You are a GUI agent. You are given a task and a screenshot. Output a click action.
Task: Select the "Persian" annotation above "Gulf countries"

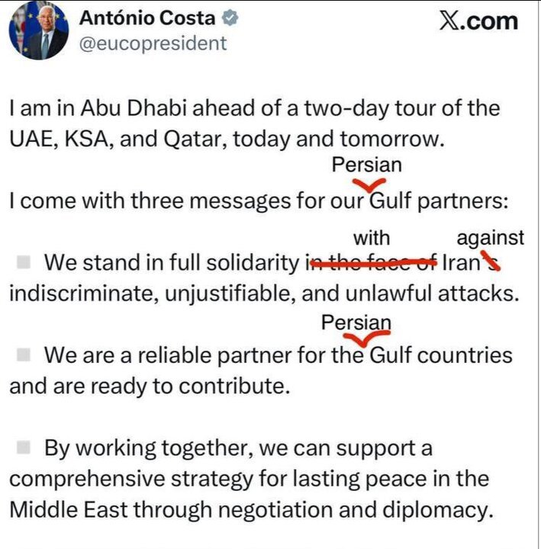click(x=356, y=323)
